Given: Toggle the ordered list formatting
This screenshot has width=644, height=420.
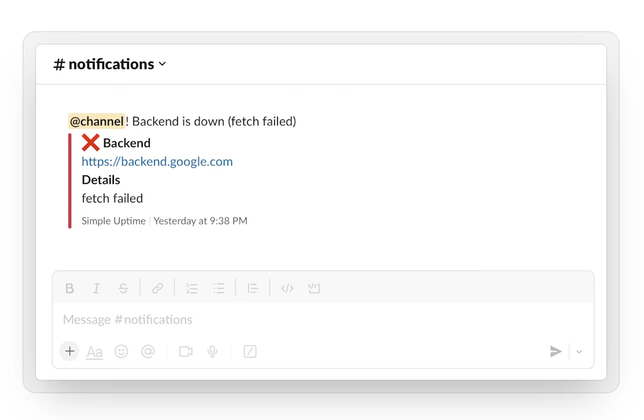Looking at the screenshot, I should (x=192, y=288).
